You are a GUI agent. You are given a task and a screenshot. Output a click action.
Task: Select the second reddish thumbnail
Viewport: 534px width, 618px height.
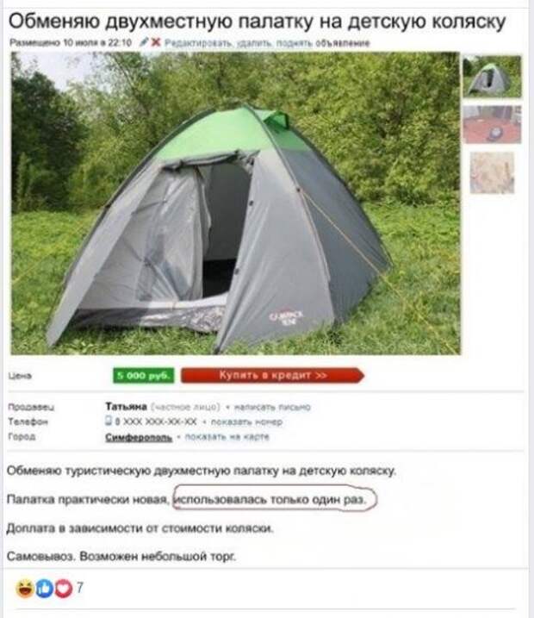click(492, 124)
